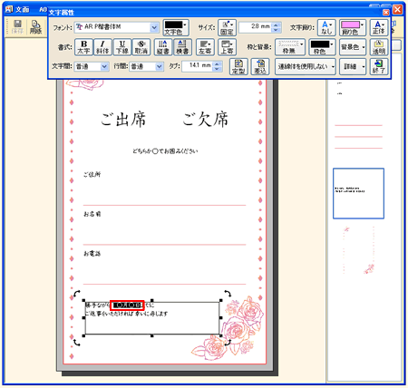The image size is (408, 388).
Task: Open the 詳細 details menu
Action: click(x=353, y=66)
